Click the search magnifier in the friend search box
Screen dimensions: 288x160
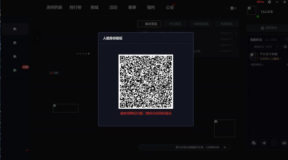pos(277,47)
